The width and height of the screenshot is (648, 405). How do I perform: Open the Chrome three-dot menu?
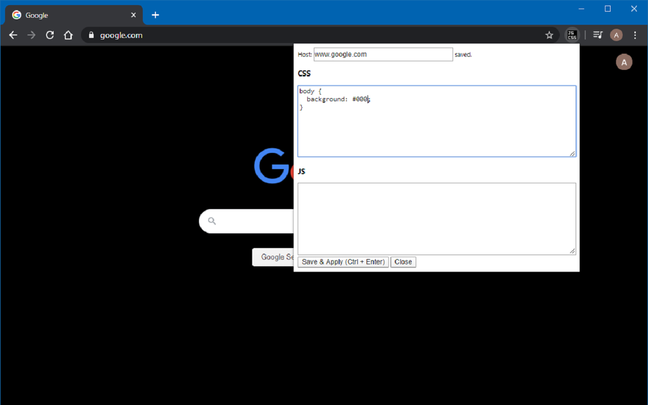(x=635, y=35)
